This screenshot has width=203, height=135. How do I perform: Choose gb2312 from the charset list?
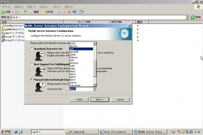click(x=81, y=46)
